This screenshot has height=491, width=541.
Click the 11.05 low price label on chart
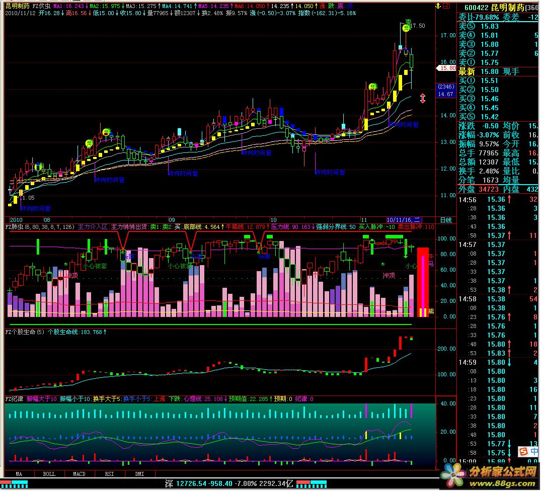coord(27,198)
